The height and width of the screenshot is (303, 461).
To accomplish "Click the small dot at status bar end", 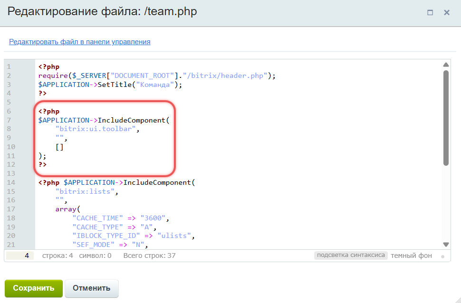I will pos(442,256).
